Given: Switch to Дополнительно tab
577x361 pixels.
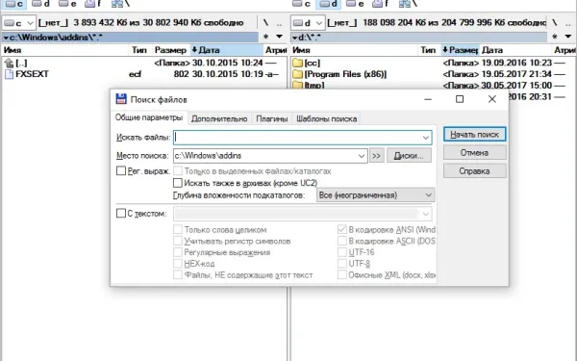Looking at the screenshot, I should (x=219, y=119).
